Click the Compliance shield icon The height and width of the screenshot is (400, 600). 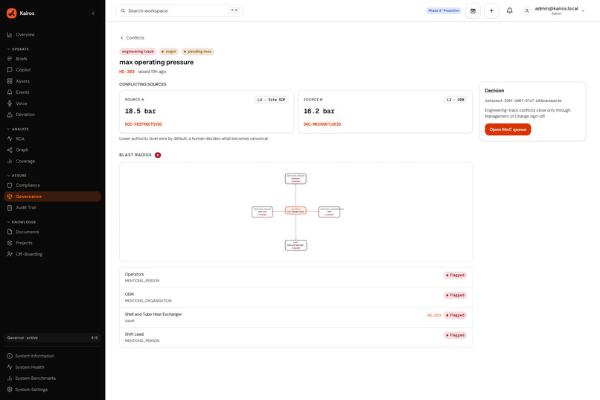(x=10, y=185)
